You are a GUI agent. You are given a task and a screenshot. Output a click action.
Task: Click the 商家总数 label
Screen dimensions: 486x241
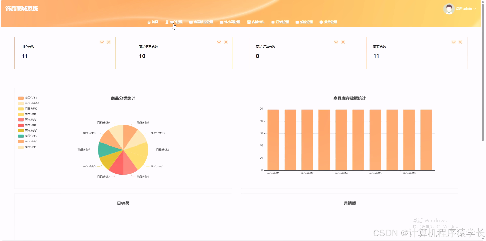379,47
